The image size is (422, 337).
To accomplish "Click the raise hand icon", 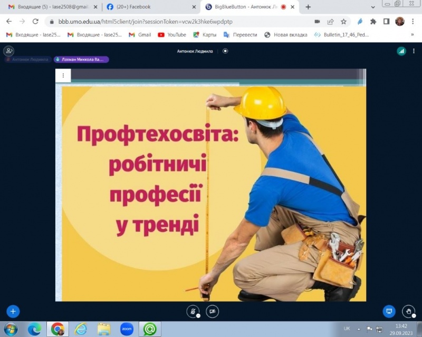I will pos(408,311).
